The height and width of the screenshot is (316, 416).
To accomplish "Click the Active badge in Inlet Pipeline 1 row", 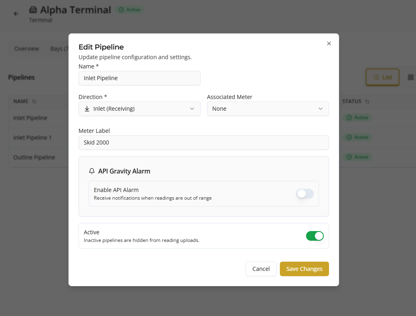I will click(357, 137).
